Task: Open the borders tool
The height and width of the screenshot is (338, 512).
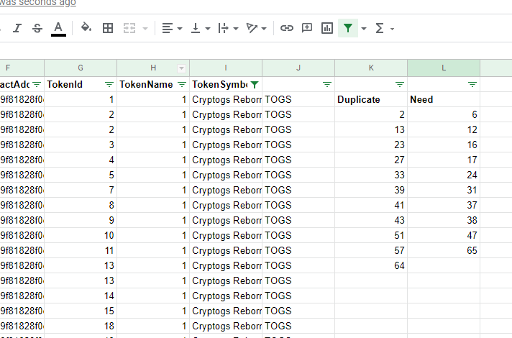Action: 108,29
